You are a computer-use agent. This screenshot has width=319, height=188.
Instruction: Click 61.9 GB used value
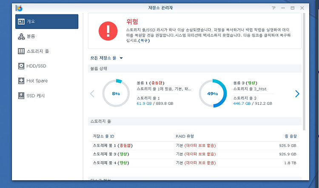(x=144, y=104)
